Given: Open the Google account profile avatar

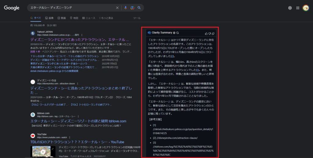Looking at the screenshot, I should (x=306, y=8).
